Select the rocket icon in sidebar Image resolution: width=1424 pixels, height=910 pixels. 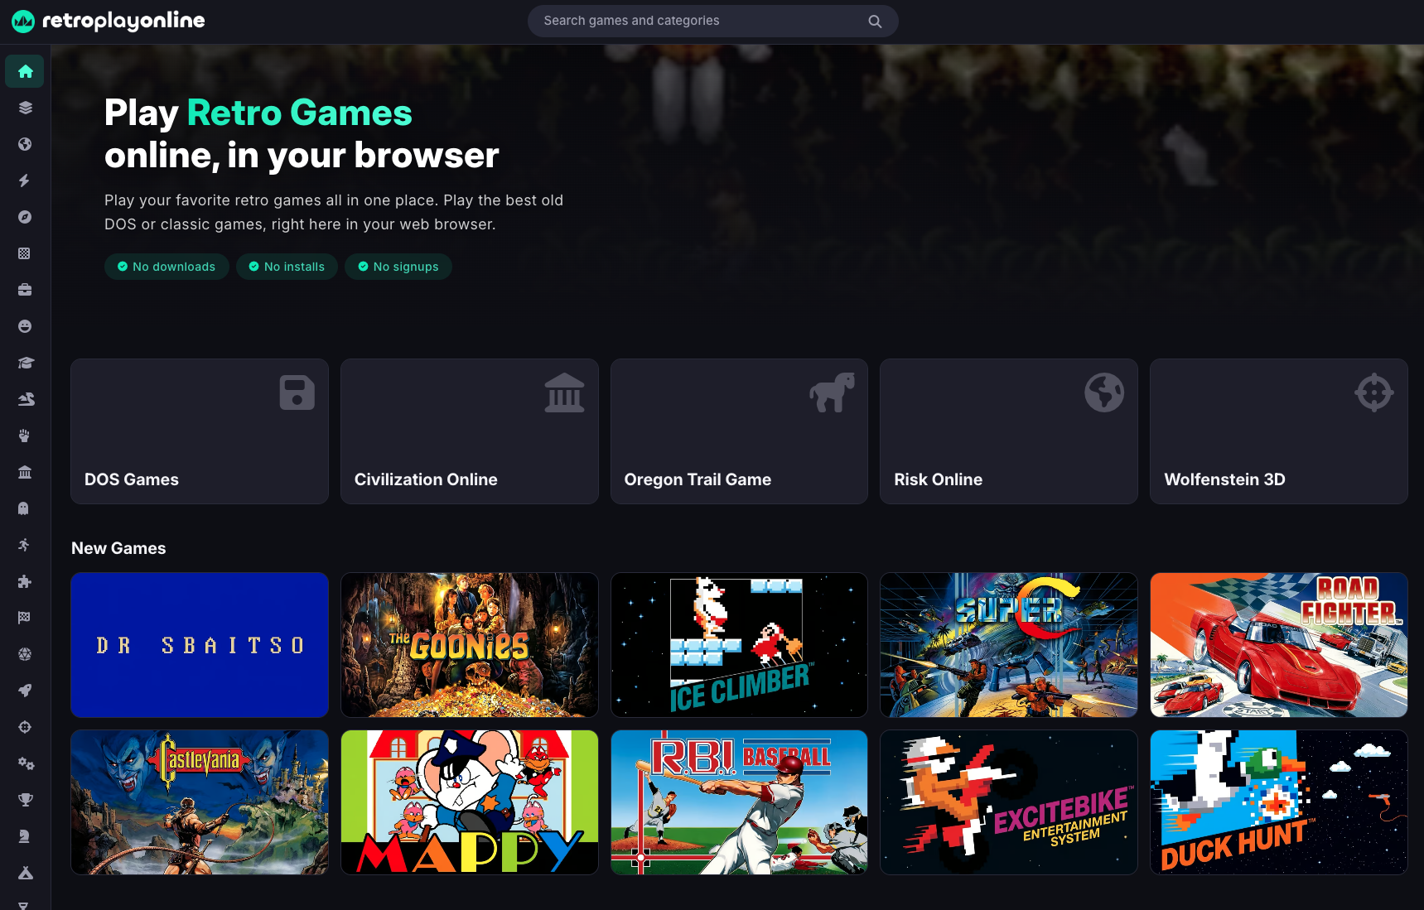25,691
